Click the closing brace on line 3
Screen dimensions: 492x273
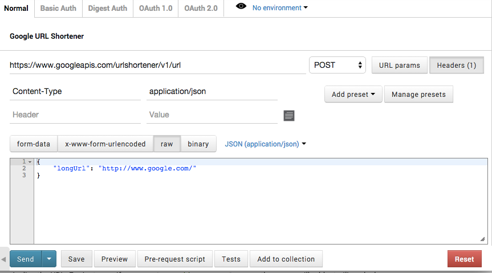(38, 176)
